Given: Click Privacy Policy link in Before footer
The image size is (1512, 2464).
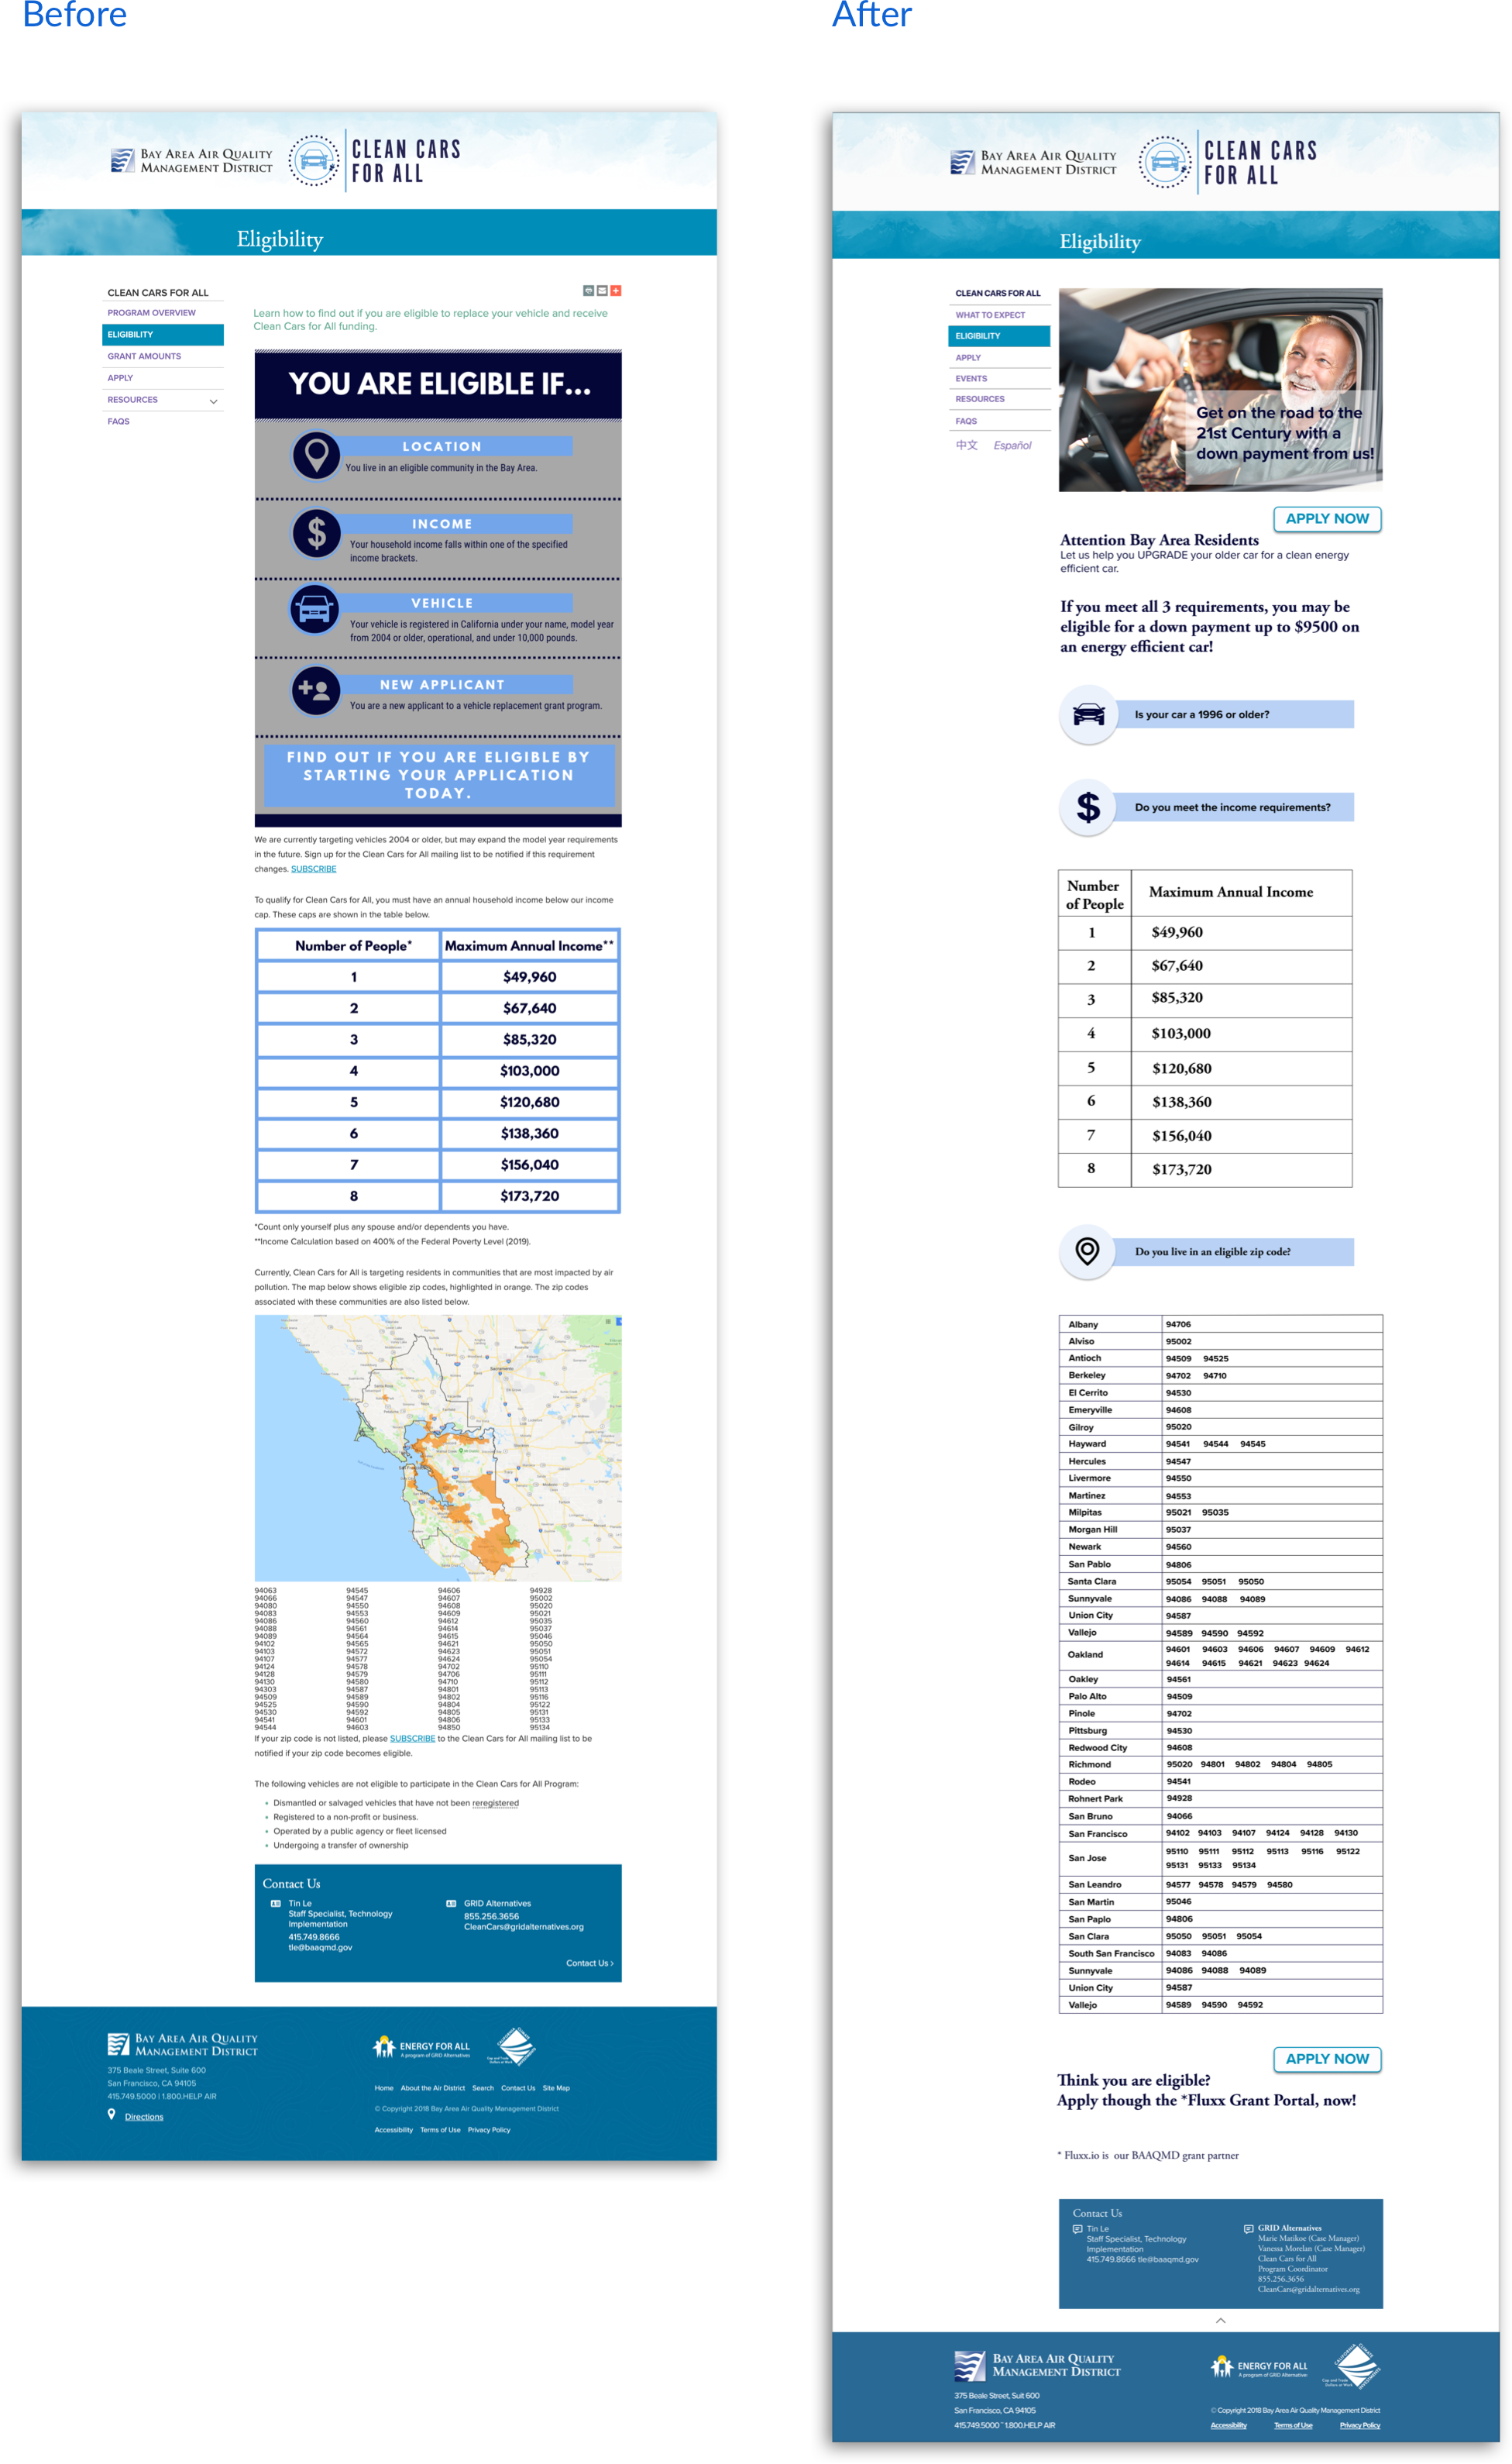Looking at the screenshot, I should 489,2130.
